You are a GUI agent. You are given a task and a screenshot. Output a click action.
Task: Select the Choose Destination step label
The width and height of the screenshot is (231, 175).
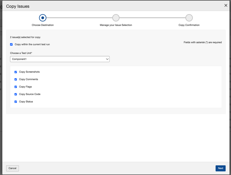43,25
